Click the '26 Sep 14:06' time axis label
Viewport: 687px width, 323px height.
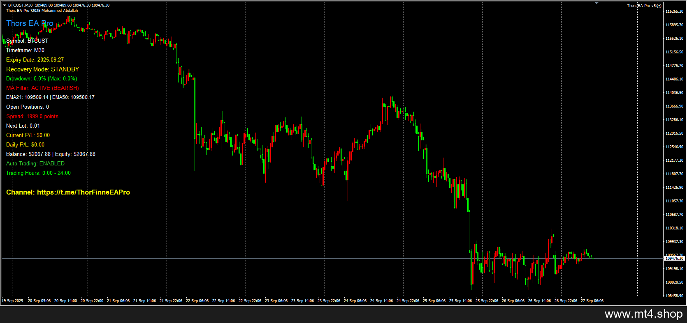click(539, 301)
